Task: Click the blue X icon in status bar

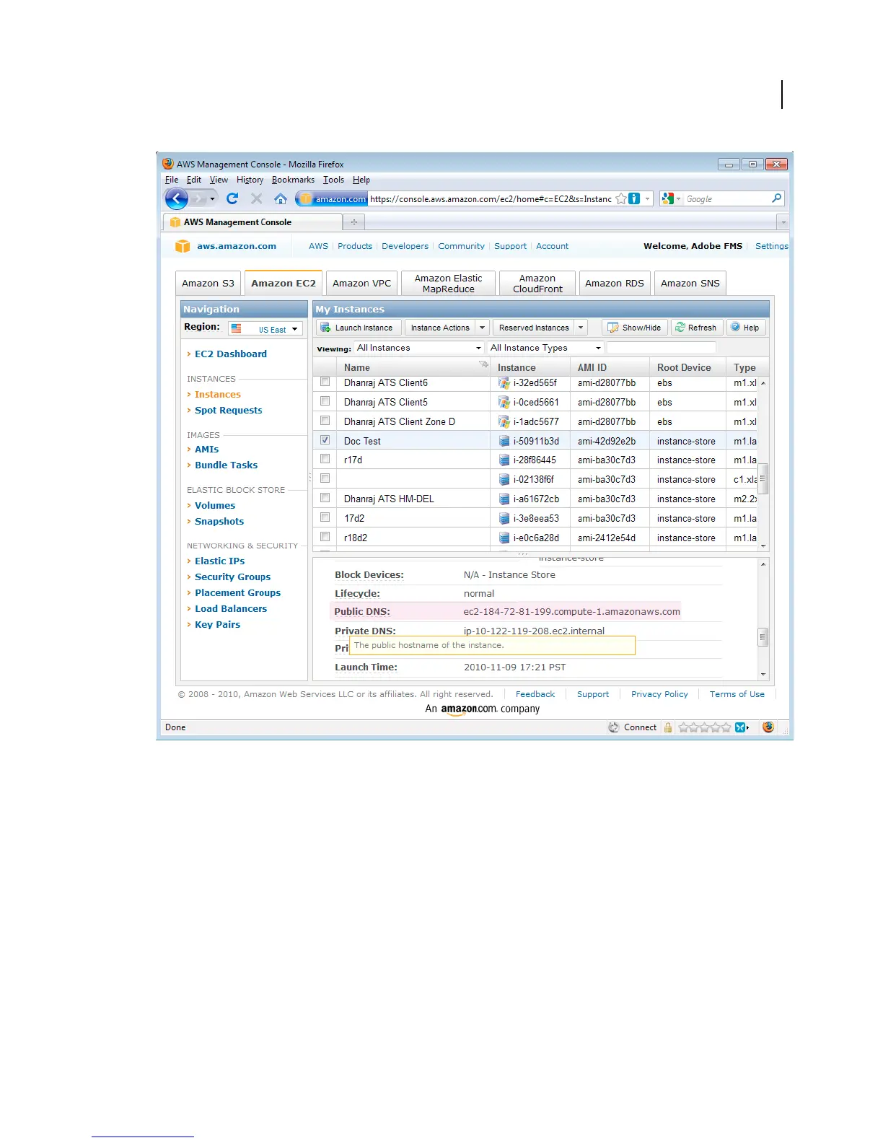Action: pyautogui.click(x=741, y=727)
